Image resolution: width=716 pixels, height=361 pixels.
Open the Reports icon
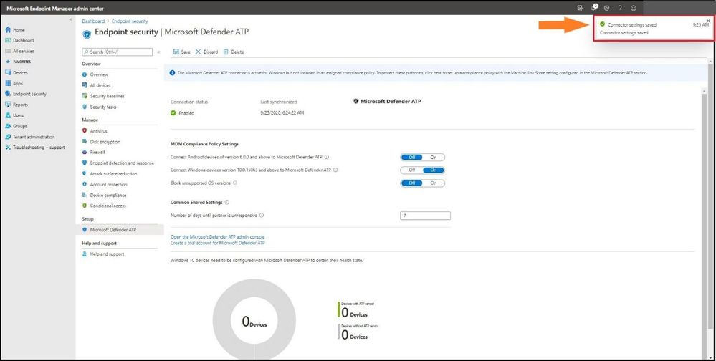(x=8, y=105)
